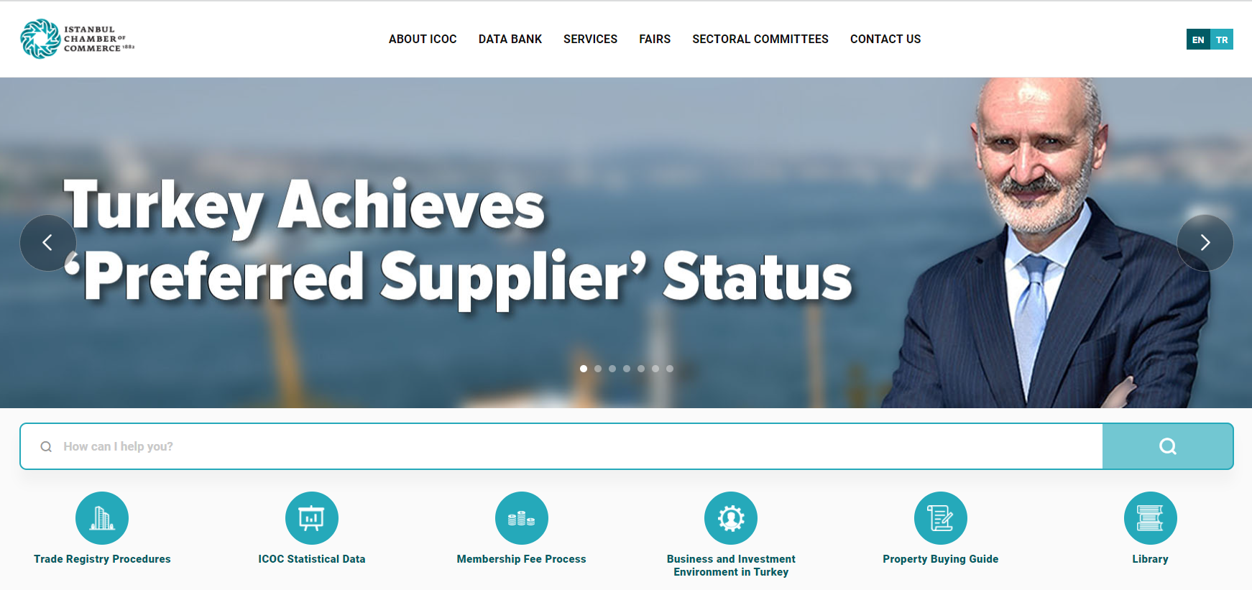Open SECTORAL COMMITTEES link
This screenshot has width=1252, height=590.
760,40
